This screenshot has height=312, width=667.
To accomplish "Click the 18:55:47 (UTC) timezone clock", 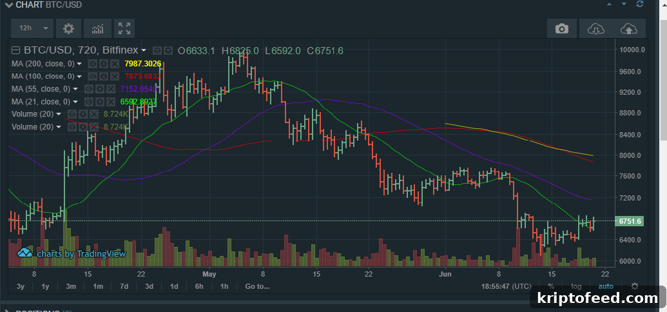I will click(506, 286).
